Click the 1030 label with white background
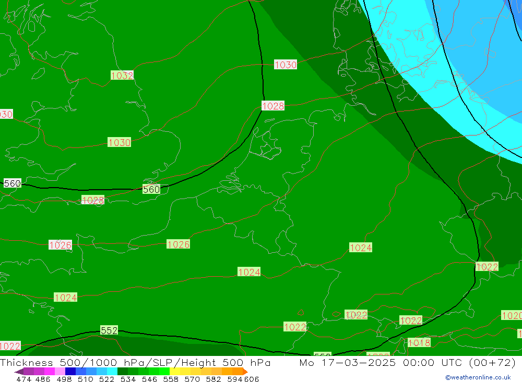Viewport: 522px width, 382px height. click(x=286, y=65)
